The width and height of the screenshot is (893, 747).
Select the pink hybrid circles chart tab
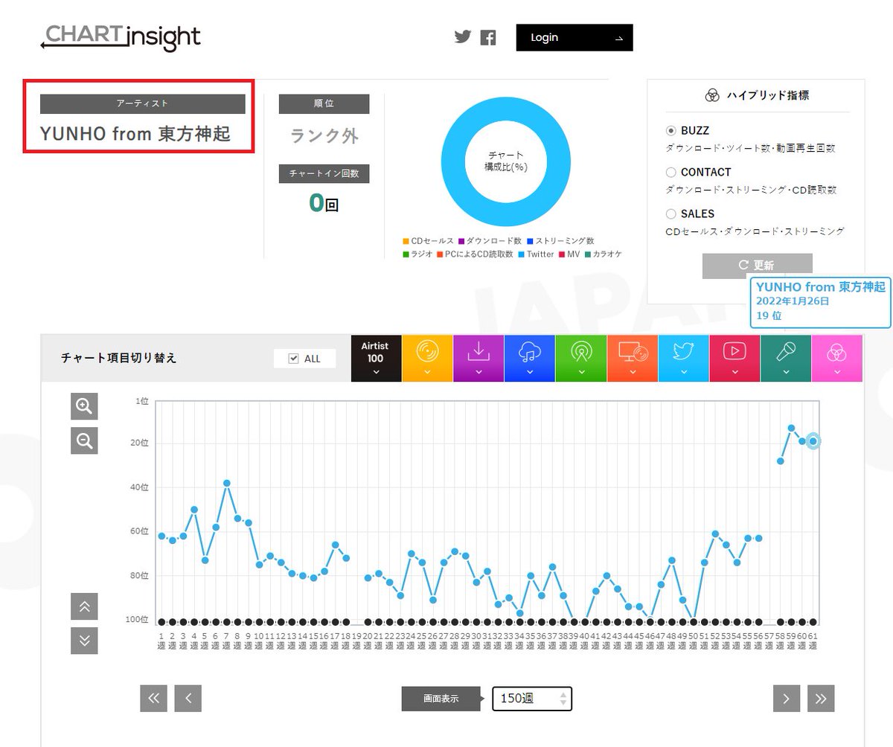coord(837,359)
